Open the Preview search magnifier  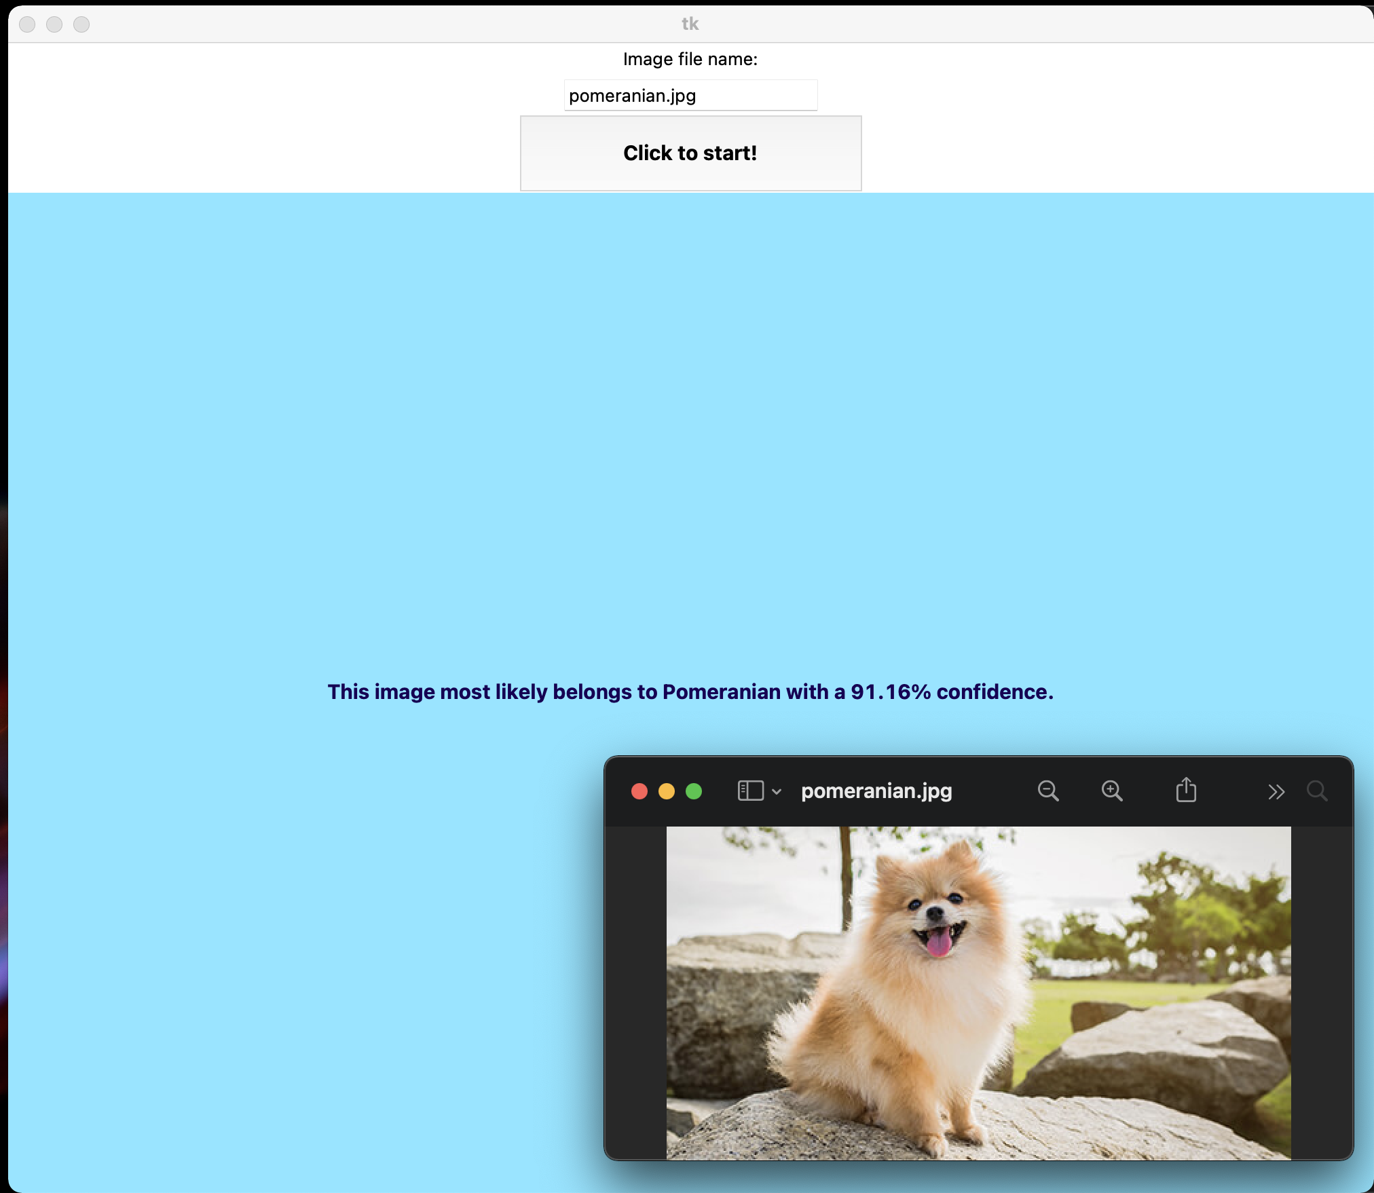1317,791
